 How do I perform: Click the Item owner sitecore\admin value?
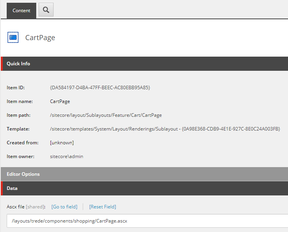tap(67, 157)
